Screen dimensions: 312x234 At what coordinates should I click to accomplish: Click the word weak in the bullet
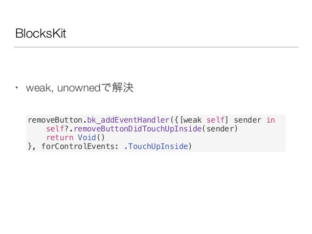[39, 87]
